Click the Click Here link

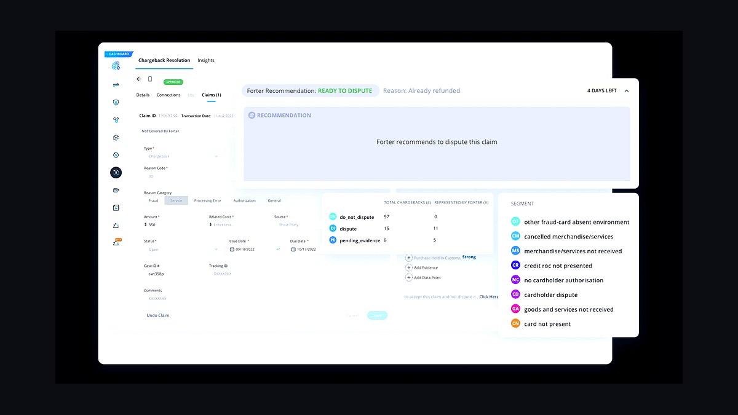click(x=489, y=297)
